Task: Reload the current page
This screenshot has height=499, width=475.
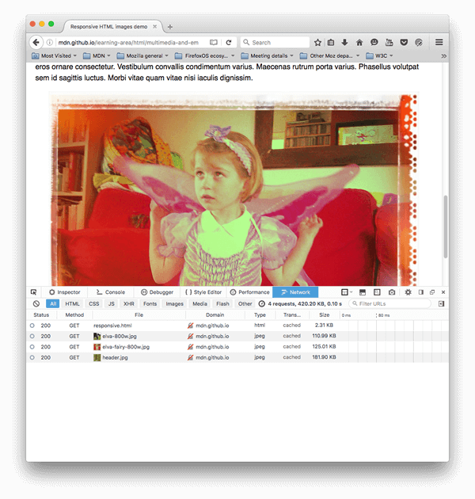Action: click(x=229, y=42)
